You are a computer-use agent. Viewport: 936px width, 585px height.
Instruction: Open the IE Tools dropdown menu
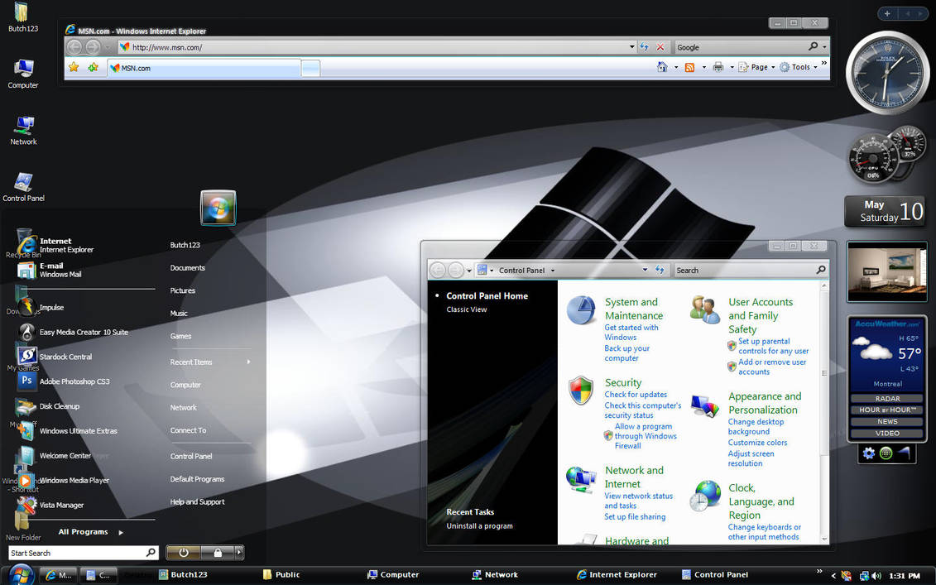(799, 67)
